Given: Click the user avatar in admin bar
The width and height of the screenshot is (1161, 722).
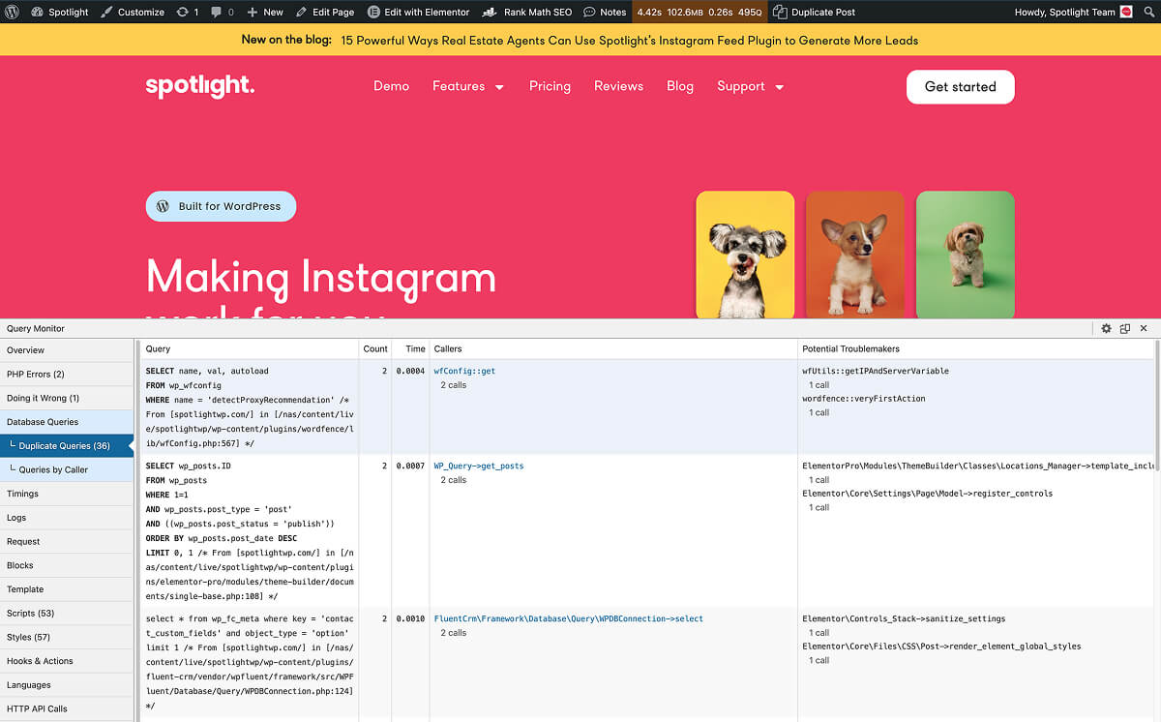Looking at the screenshot, I should pos(1126,12).
